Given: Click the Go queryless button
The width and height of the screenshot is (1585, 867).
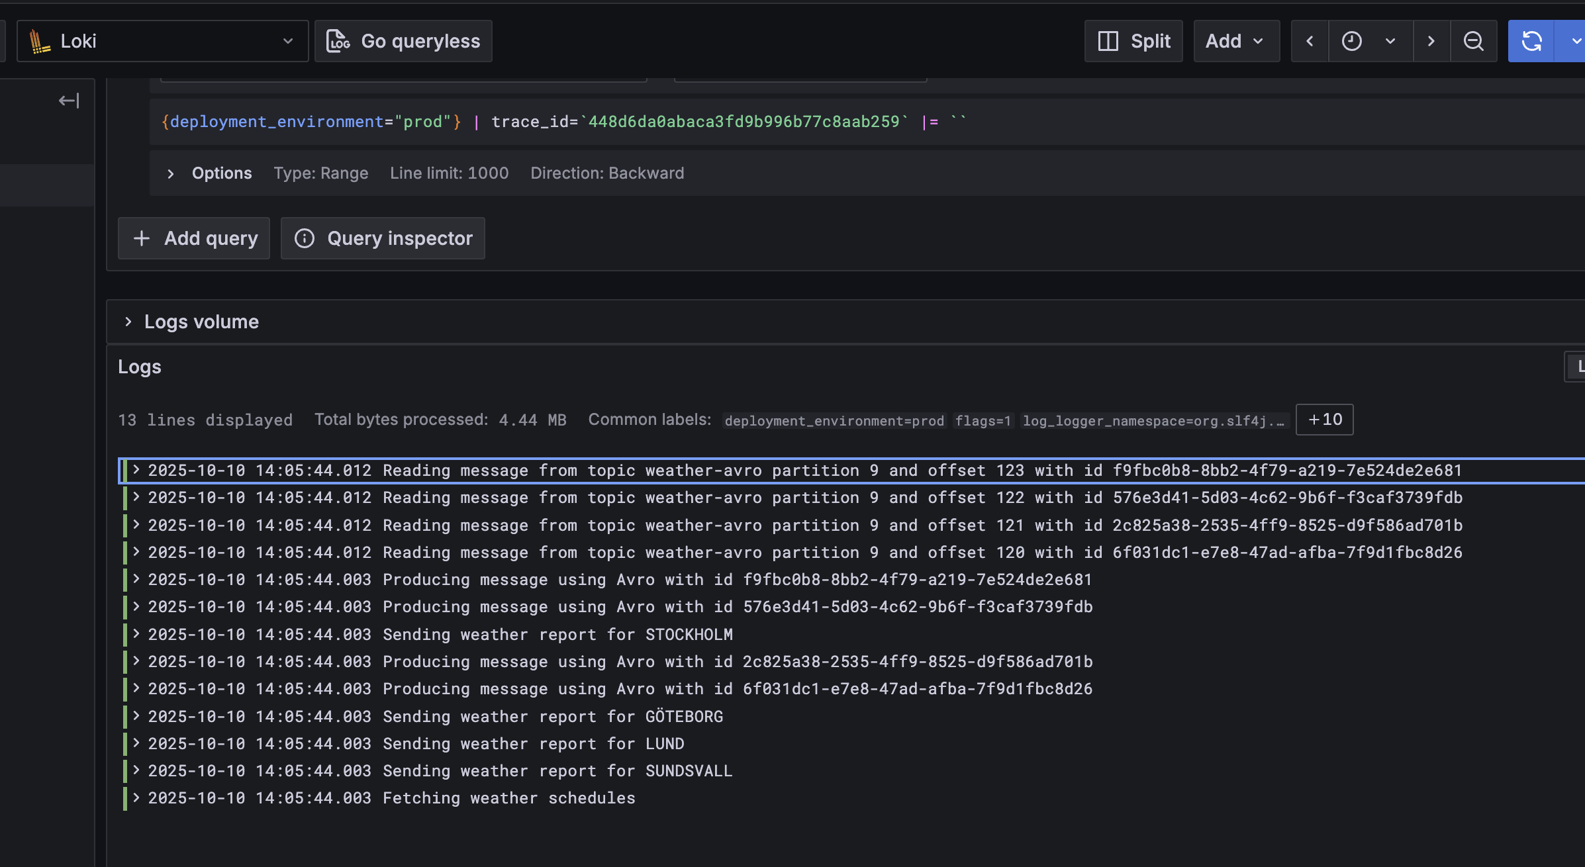Looking at the screenshot, I should click(x=403, y=41).
